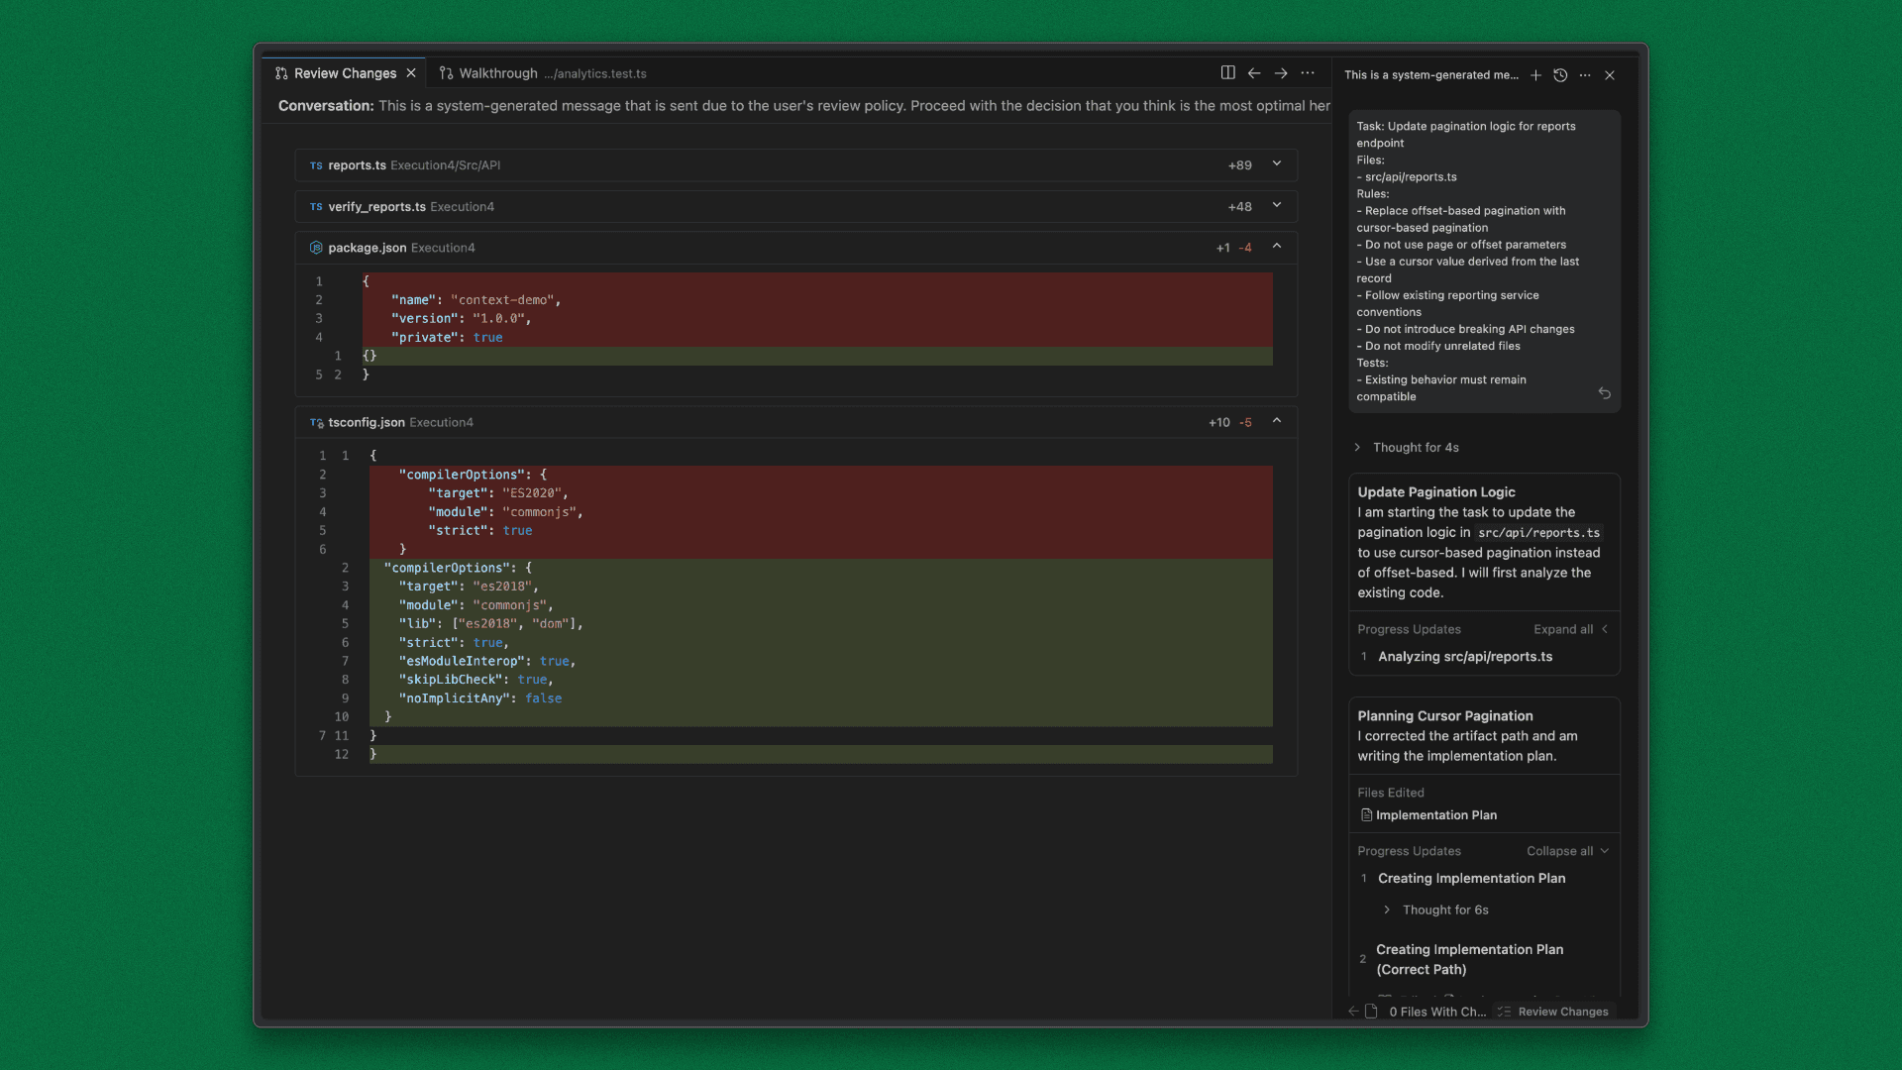Expand the 'Thought for 4s' section
This screenshot has width=1902, height=1070.
coord(1415,448)
